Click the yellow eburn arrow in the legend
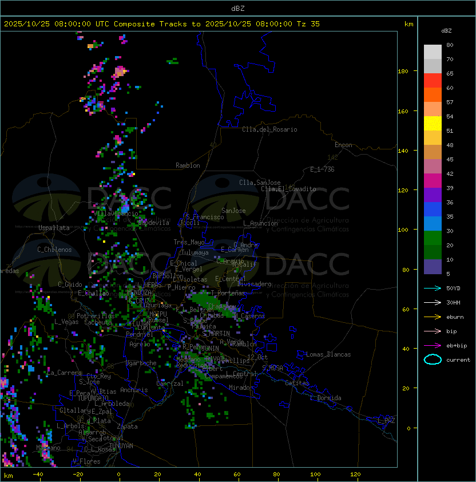This screenshot has width=476, height=482. pyautogui.click(x=433, y=317)
